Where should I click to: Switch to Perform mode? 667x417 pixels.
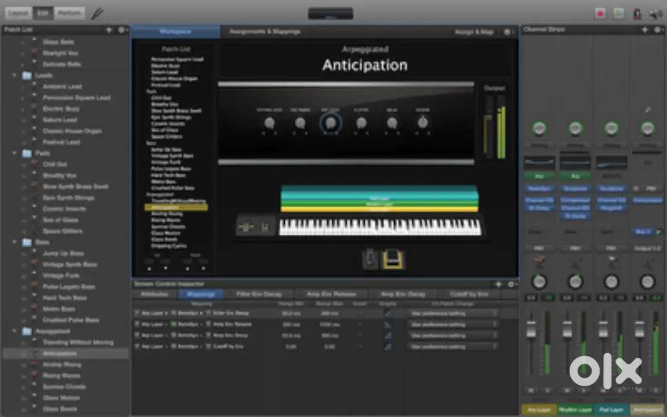click(x=69, y=13)
